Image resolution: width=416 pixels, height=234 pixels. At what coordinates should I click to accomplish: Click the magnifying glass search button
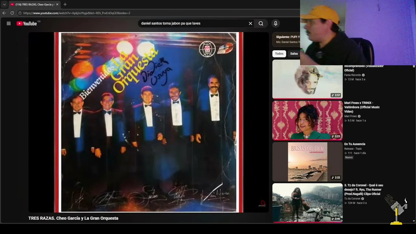pyautogui.click(x=261, y=23)
